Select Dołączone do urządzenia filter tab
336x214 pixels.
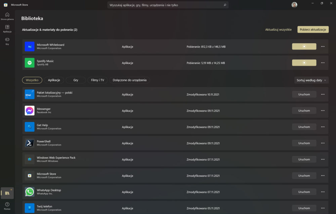[x=130, y=80]
